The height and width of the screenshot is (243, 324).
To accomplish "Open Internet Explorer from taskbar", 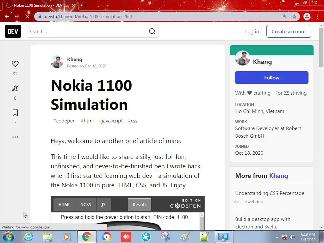I will (x=28, y=237).
